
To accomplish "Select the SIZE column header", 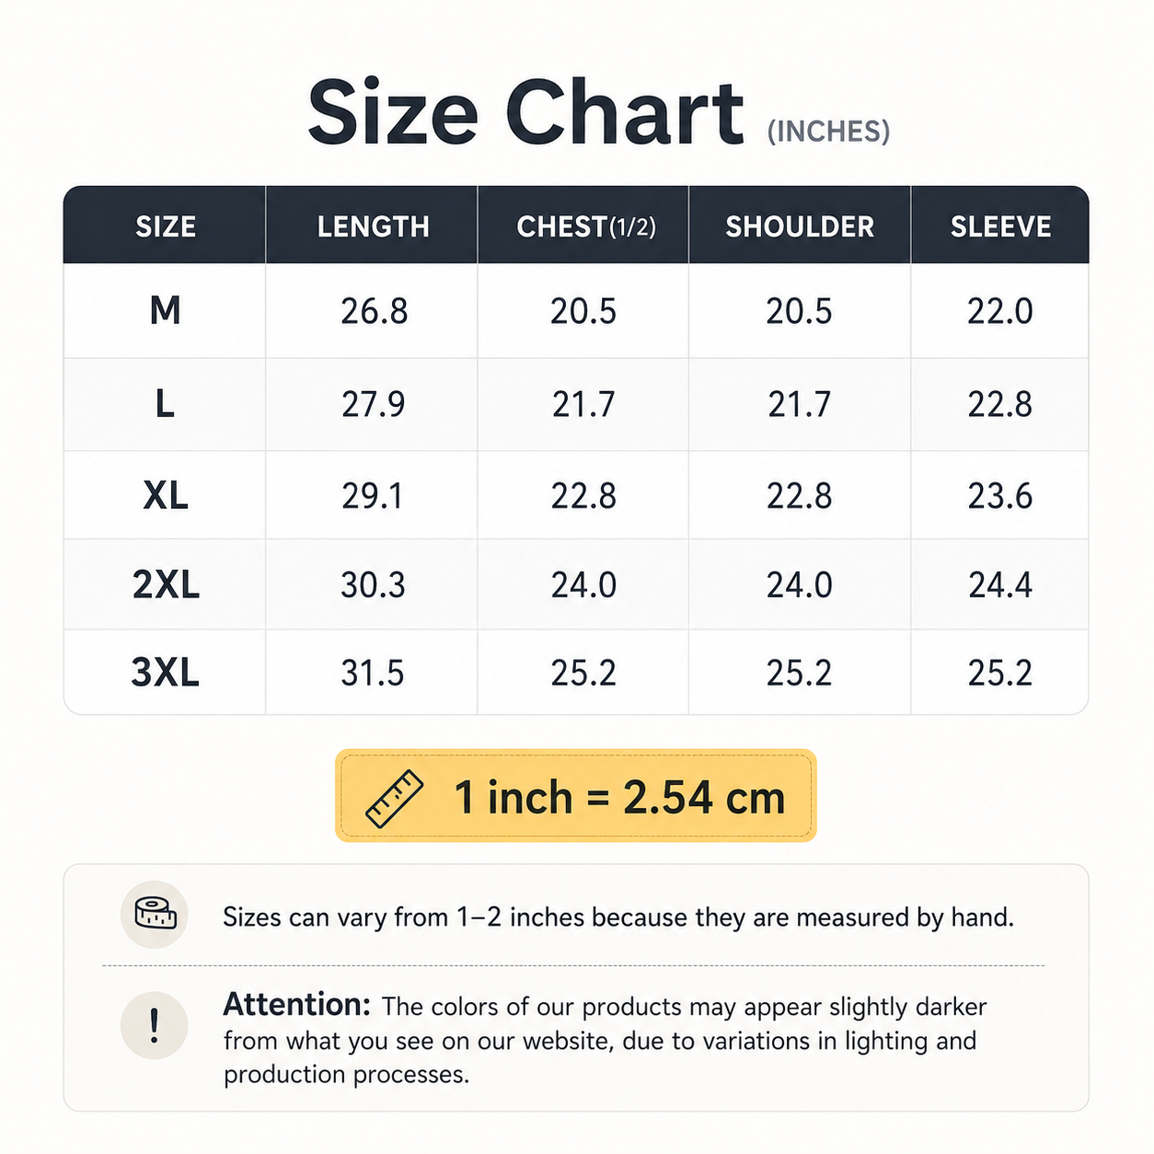I will click(x=166, y=226).
